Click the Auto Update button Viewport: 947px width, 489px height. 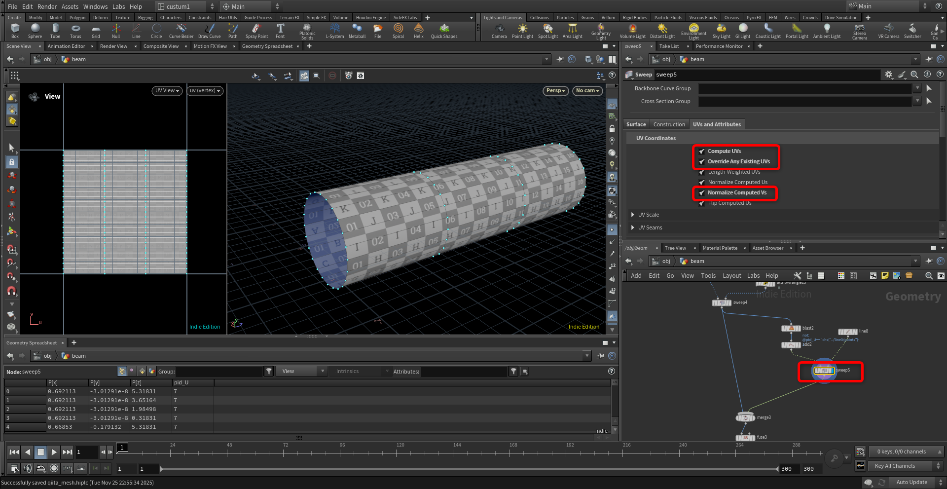point(911,482)
